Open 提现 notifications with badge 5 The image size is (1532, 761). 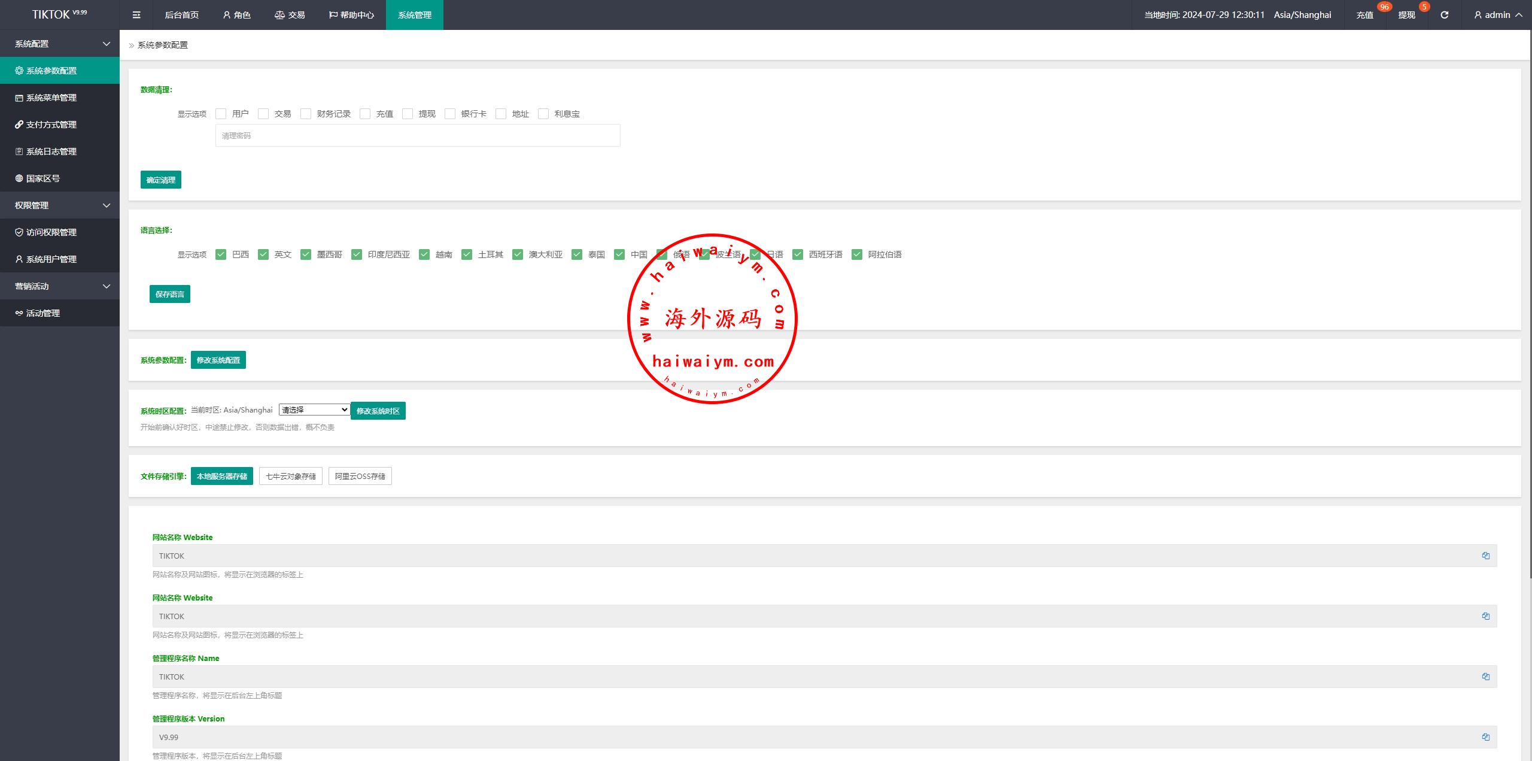click(x=1406, y=15)
